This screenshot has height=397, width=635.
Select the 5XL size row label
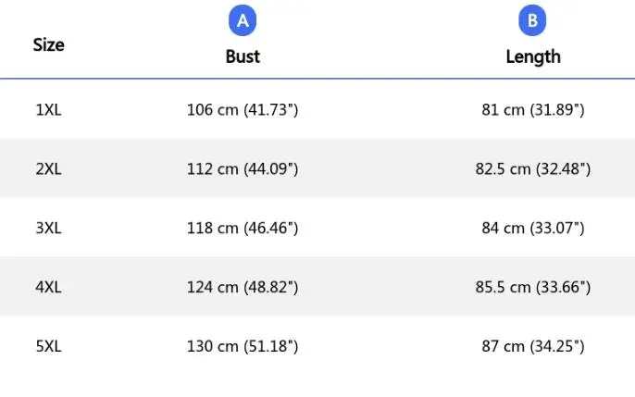(48, 346)
